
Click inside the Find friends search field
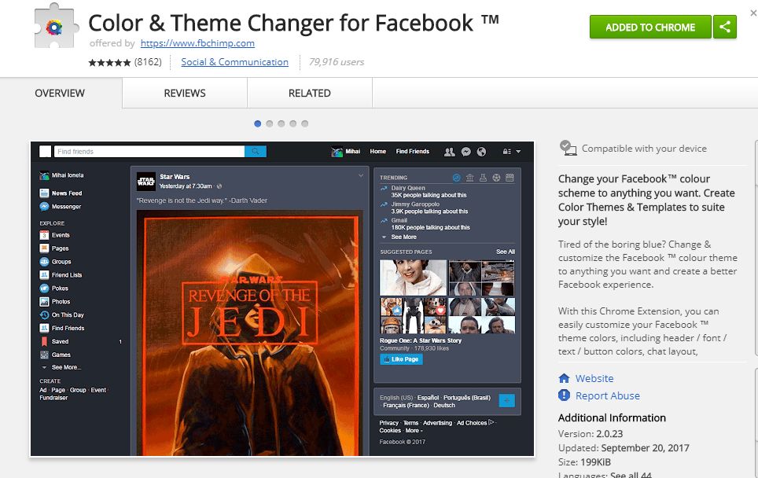click(149, 151)
